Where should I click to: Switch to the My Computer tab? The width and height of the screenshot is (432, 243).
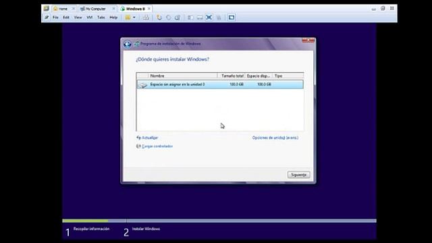point(95,9)
